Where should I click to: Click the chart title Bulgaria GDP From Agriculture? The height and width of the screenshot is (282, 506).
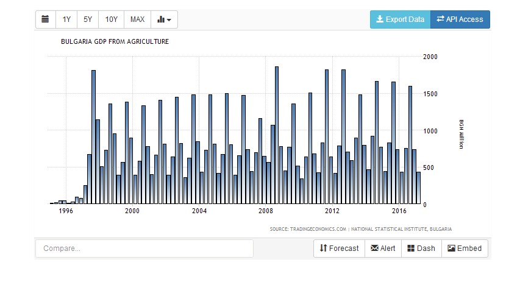(x=115, y=41)
